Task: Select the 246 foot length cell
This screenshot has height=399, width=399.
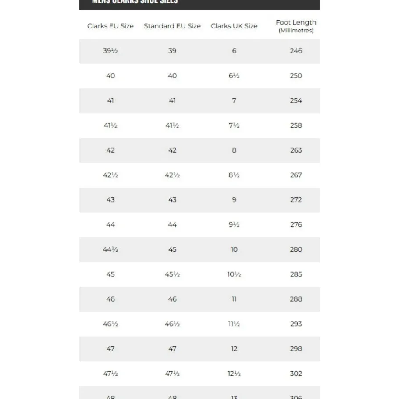Action: [x=296, y=51]
